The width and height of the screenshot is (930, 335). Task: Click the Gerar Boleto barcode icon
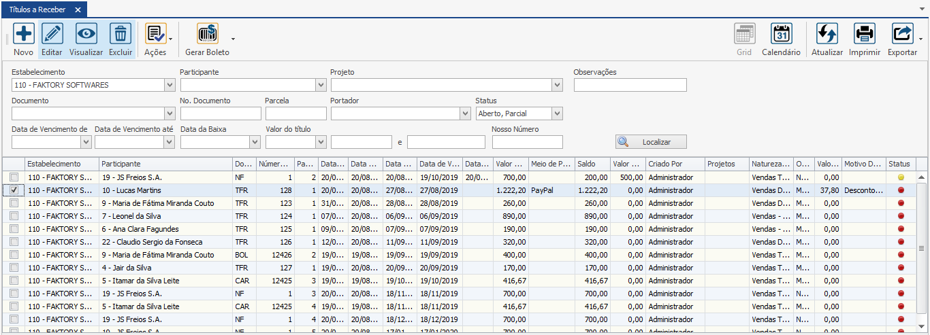207,34
